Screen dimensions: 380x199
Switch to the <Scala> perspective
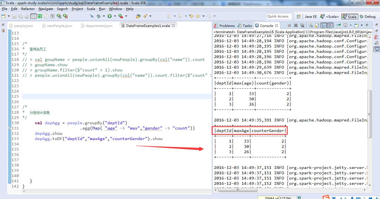pos(329,16)
